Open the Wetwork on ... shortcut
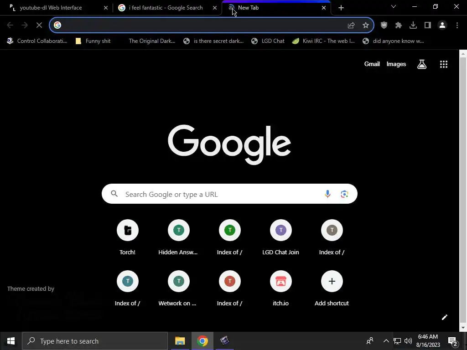Screen dimensions: 467x350 pyautogui.click(x=178, y=288)
